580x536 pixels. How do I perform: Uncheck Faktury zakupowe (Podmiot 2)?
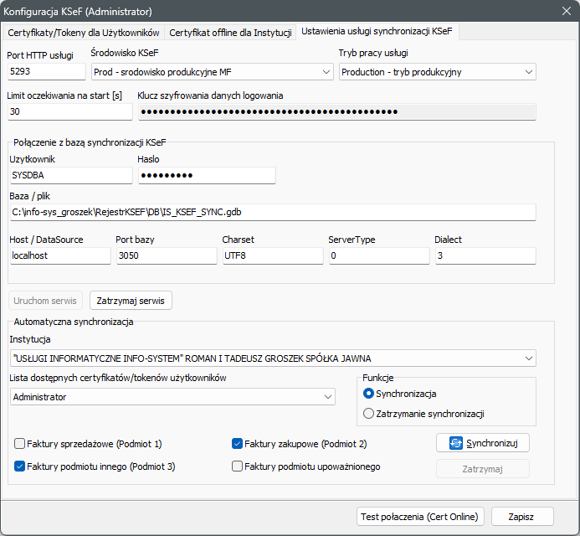click(x=238, y=443)
